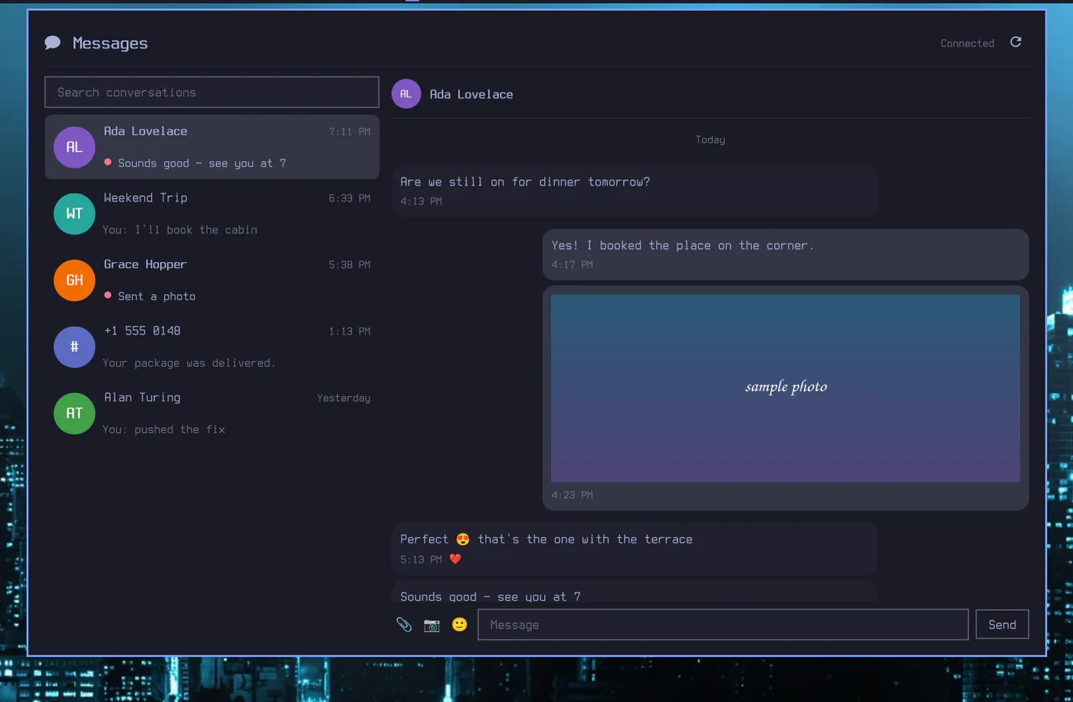Click the paperclip attachment icon
Screen dimensions: 1073x702
click(x=404, y=625)
